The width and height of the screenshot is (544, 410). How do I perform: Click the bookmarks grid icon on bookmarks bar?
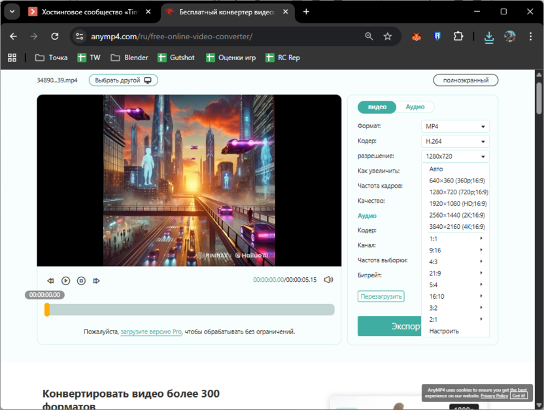tap(12, 58)
